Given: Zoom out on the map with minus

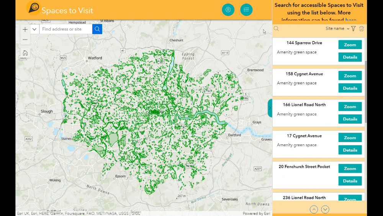Looking at the screenshot, I should tap(25, 40).
